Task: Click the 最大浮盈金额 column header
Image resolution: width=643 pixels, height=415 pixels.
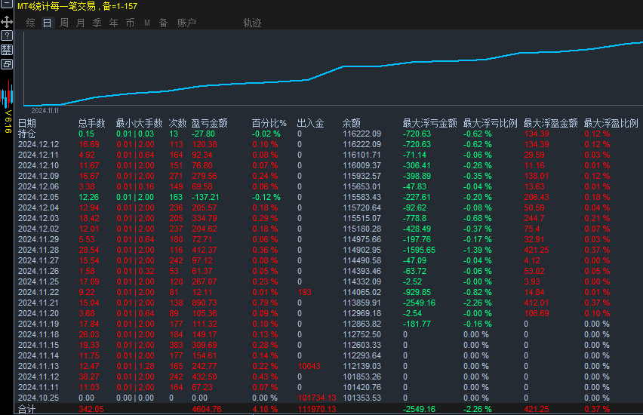Action: [550, 123]
